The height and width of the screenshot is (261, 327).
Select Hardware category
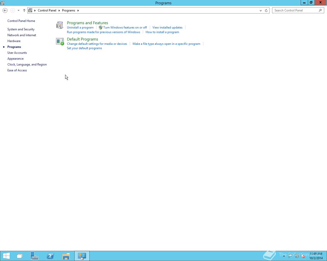(14, 41)
